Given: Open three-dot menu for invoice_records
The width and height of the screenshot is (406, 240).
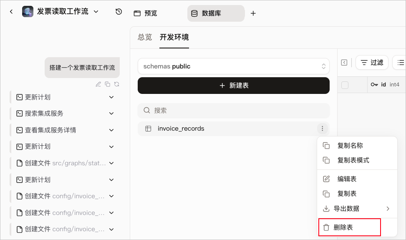Looking at the screenshot, I should click(x=323, y=129).
